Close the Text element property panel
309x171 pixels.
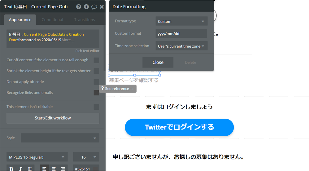pos(102,7)
